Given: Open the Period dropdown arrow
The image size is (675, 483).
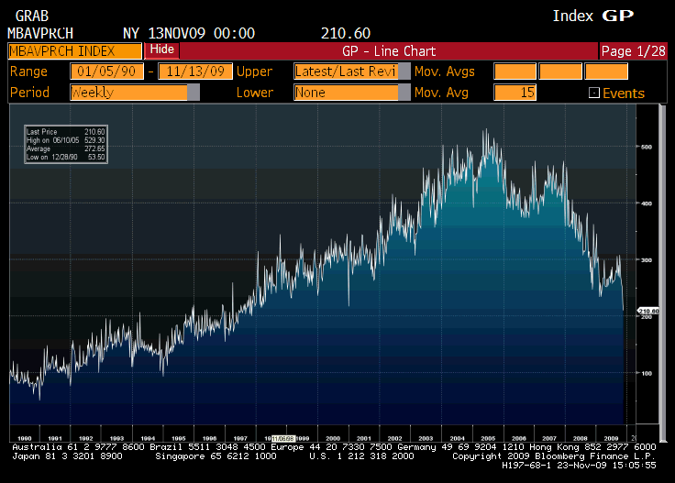Looking at the screenshot, I should pyautogui.click(x=194, y=93).
